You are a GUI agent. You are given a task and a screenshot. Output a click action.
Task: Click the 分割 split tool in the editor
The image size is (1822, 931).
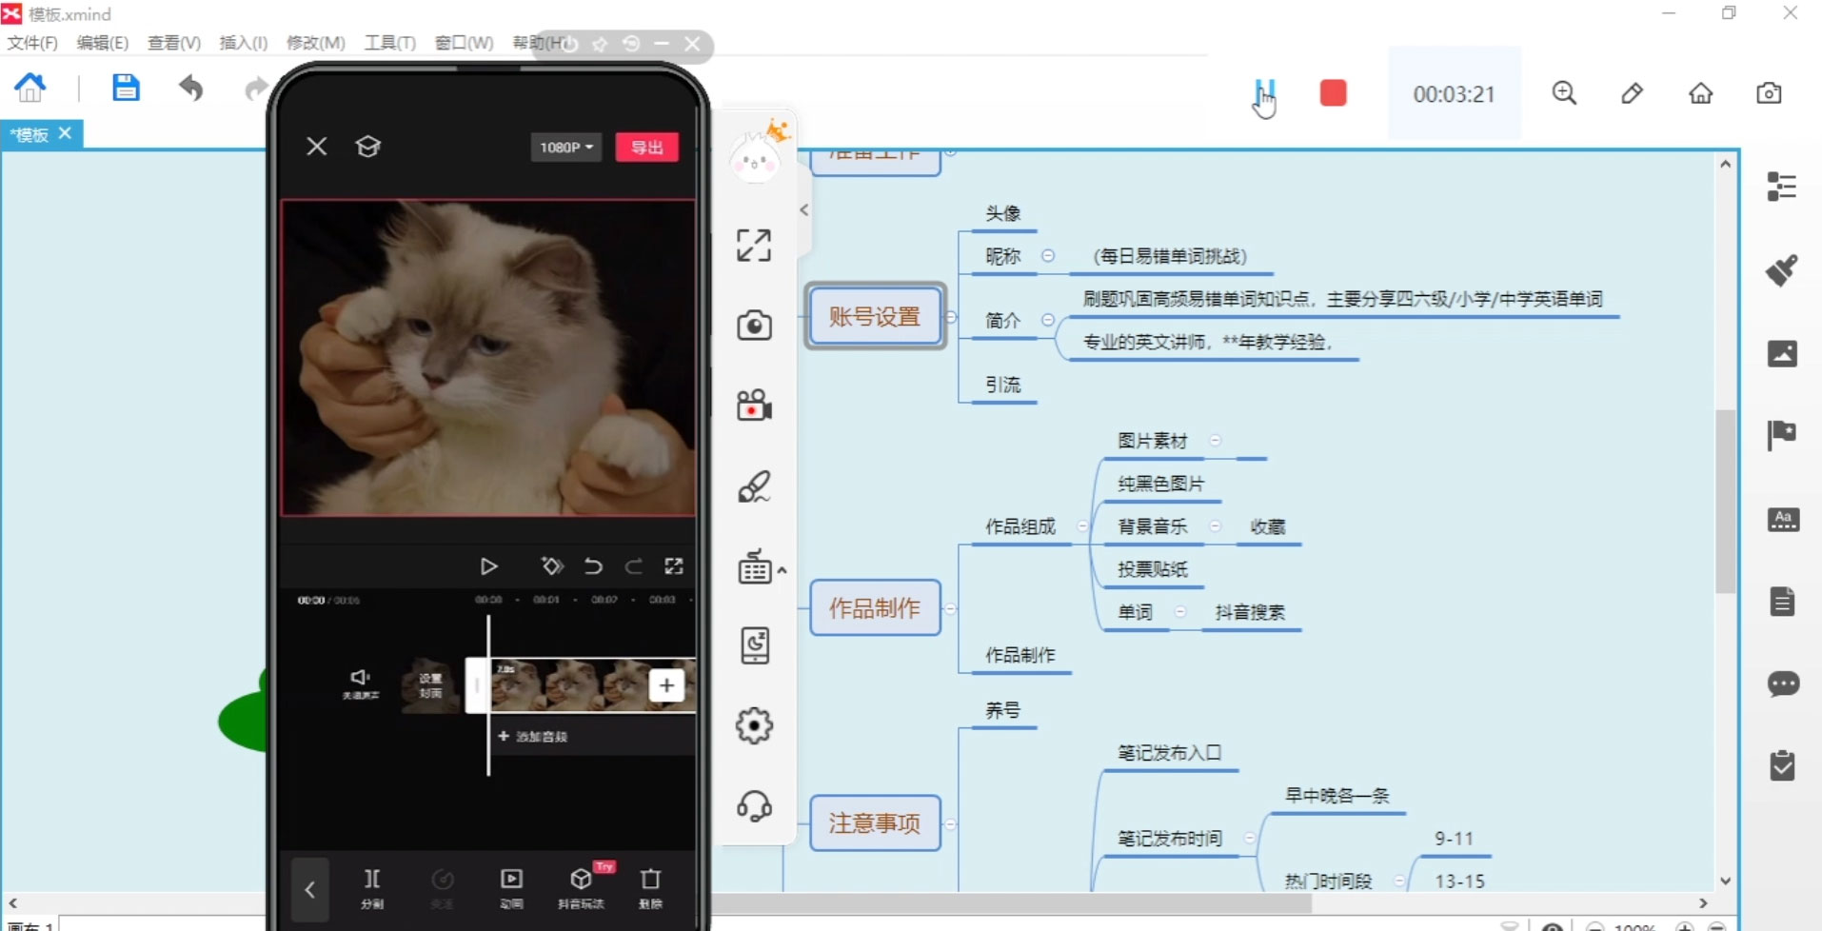pyautogui.click(x=372, y=887)
